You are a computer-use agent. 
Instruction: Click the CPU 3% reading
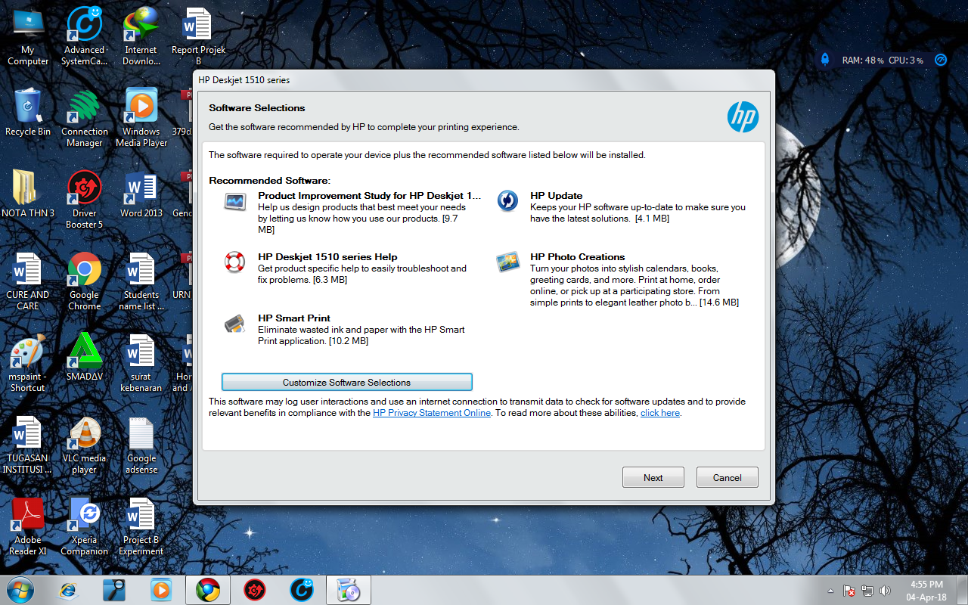pos(905,60)
